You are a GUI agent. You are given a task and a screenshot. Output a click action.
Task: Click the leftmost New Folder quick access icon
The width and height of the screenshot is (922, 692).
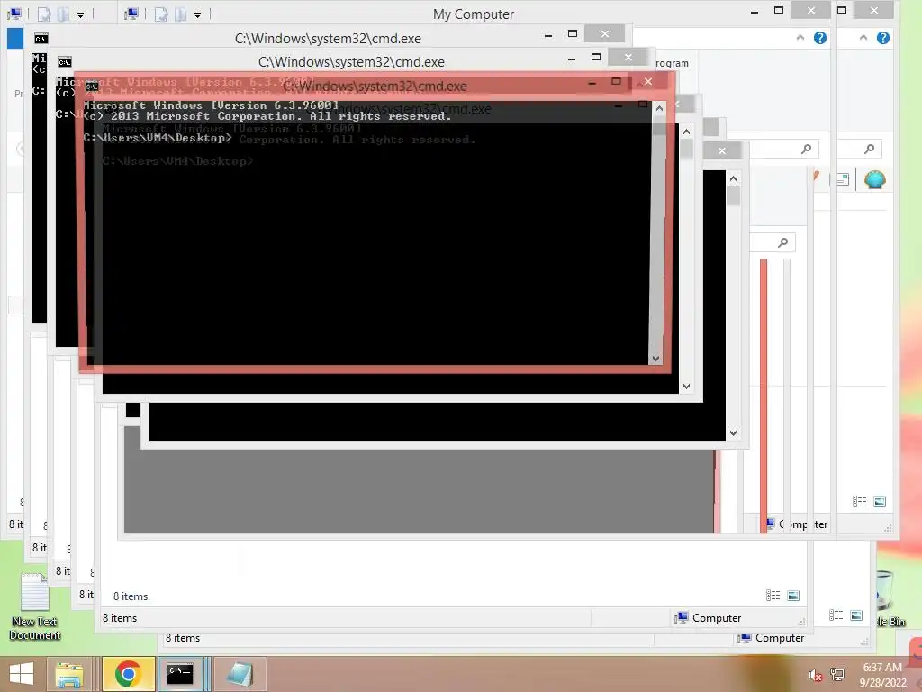(x=64, y=14)
